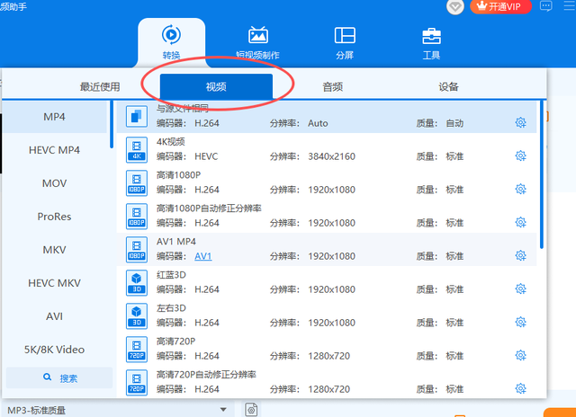Click the 高清720P preset title
The width and height of the screenshot is (576, 417).
click(176, 342)
